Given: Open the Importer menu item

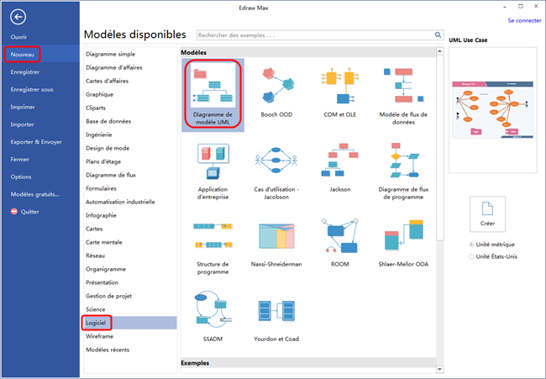Looking at the screenshot, I should point(23,124).
